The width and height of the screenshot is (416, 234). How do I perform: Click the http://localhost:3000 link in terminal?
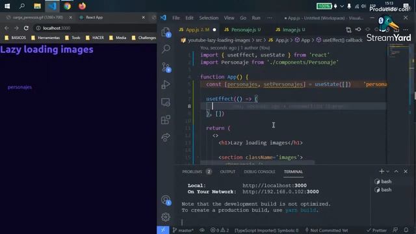[274, 185]
